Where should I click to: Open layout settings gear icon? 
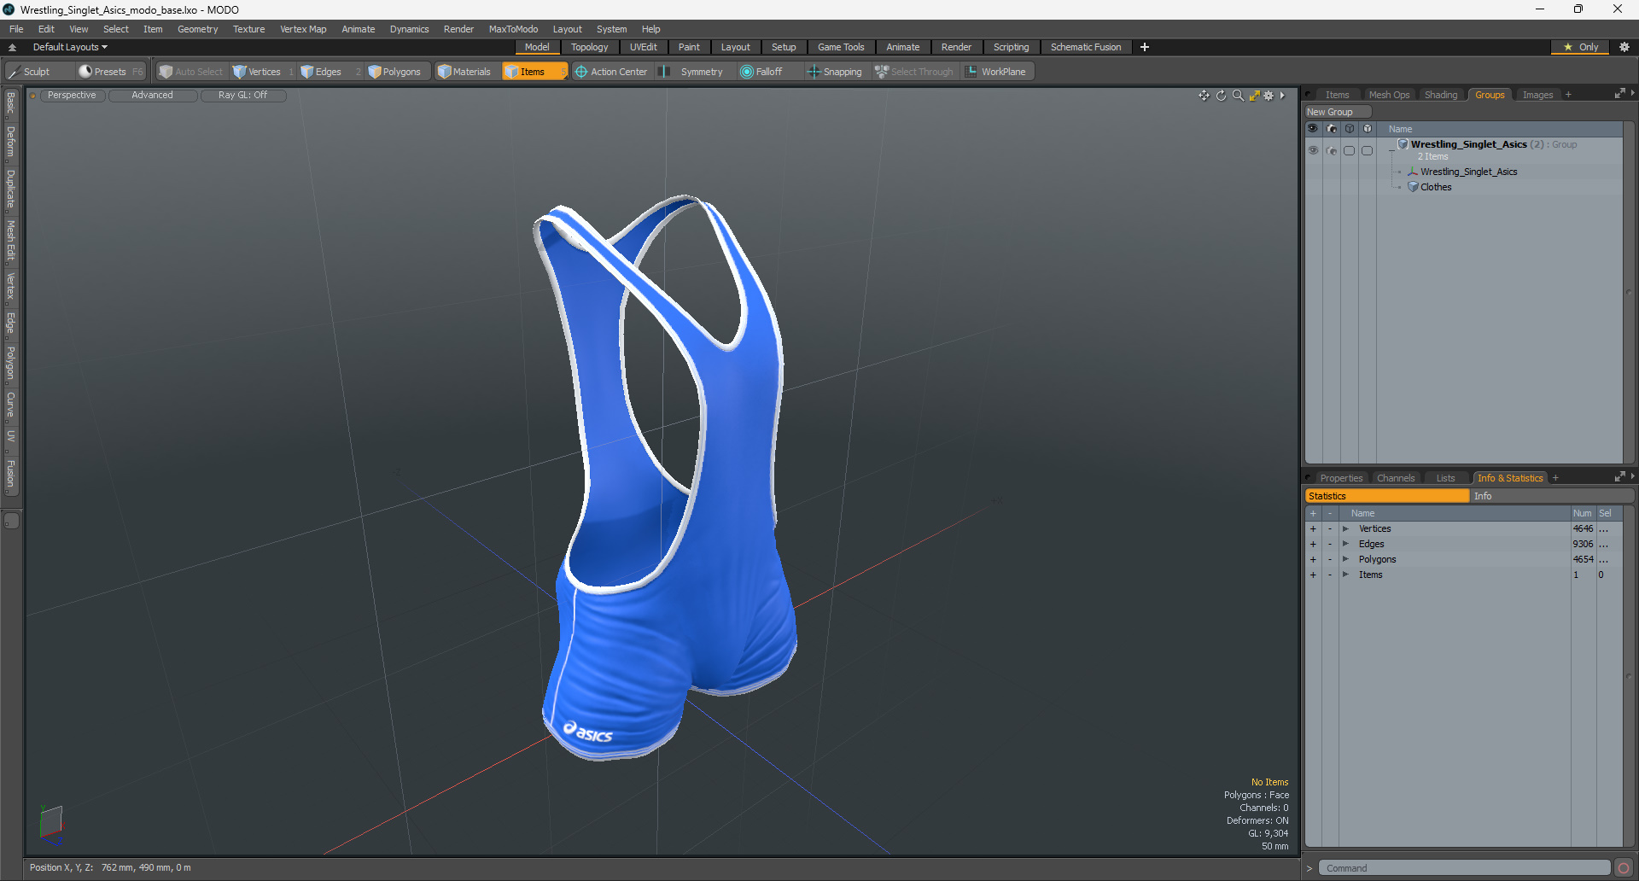click(1624, 47)
